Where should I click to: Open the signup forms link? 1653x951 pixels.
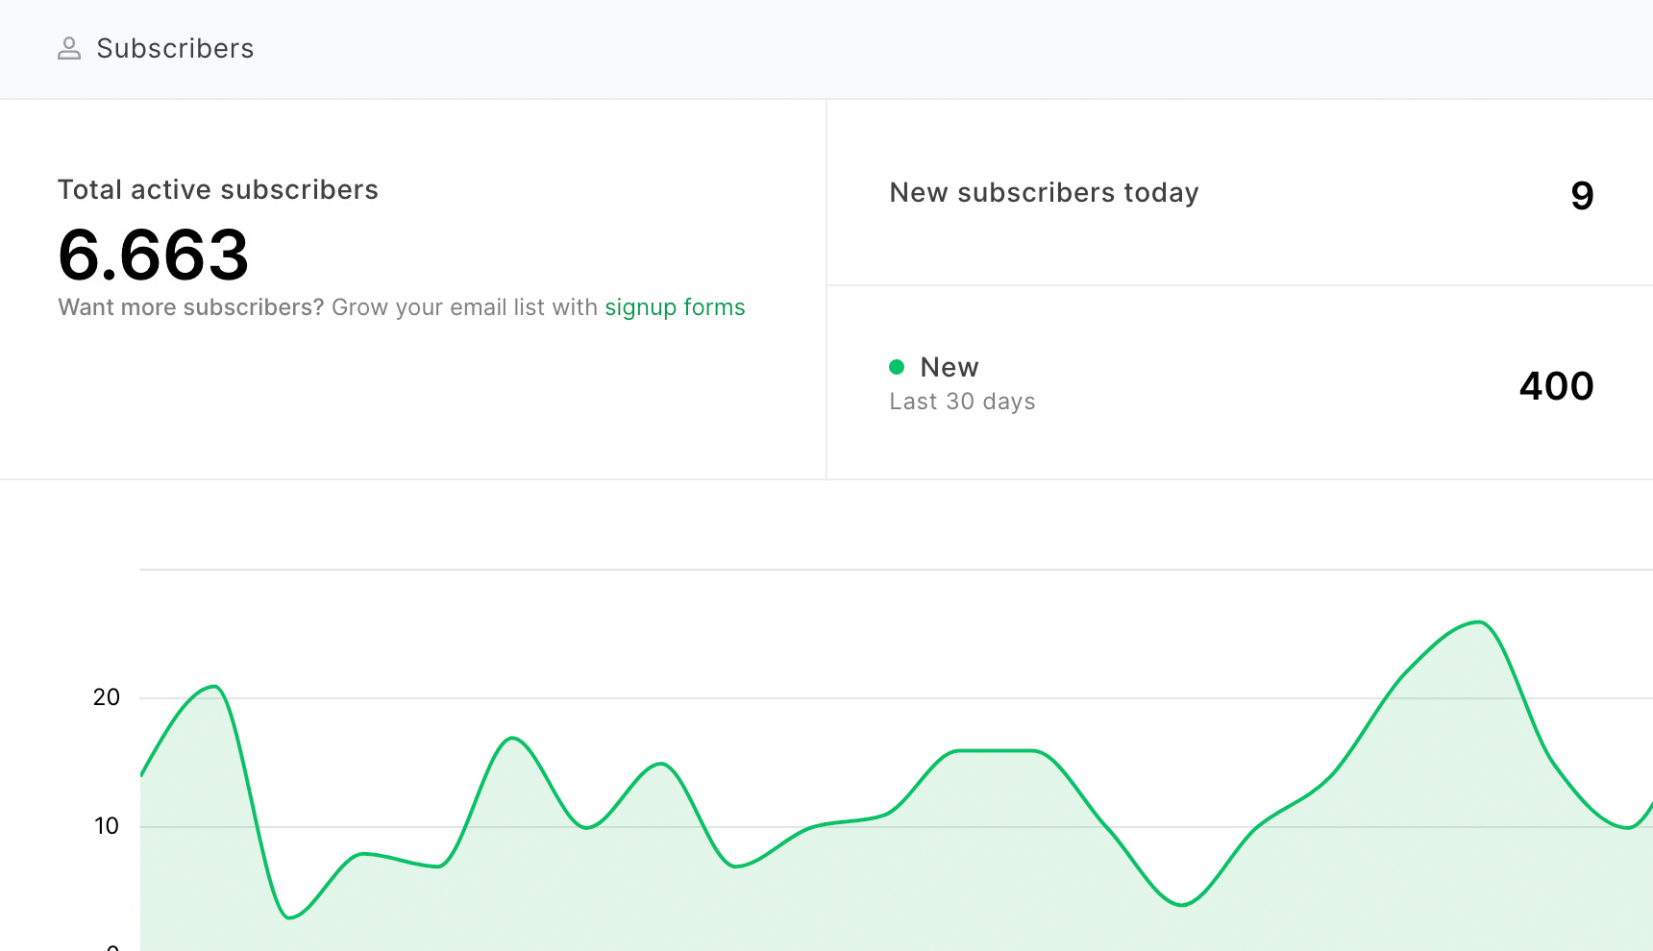coord(675,307)
